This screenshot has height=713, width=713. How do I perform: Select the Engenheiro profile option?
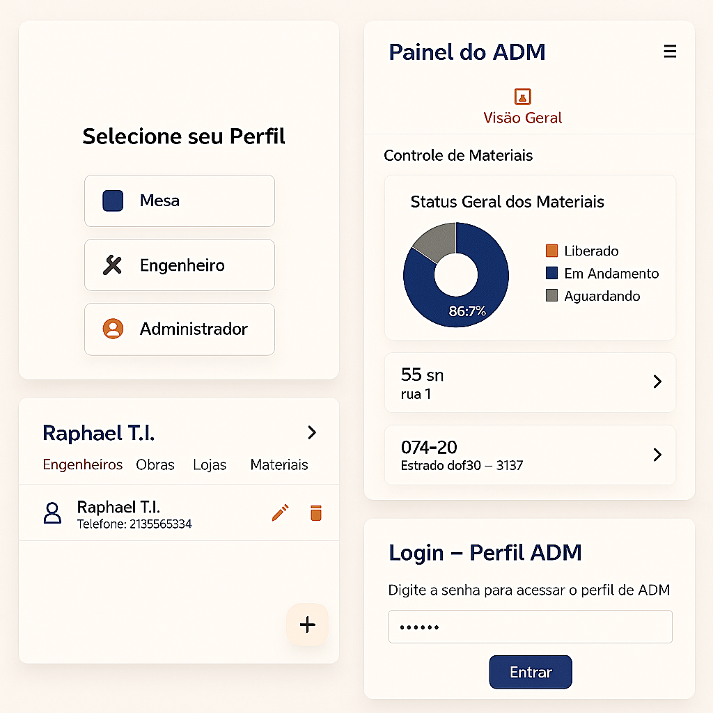tap(179, 265)
